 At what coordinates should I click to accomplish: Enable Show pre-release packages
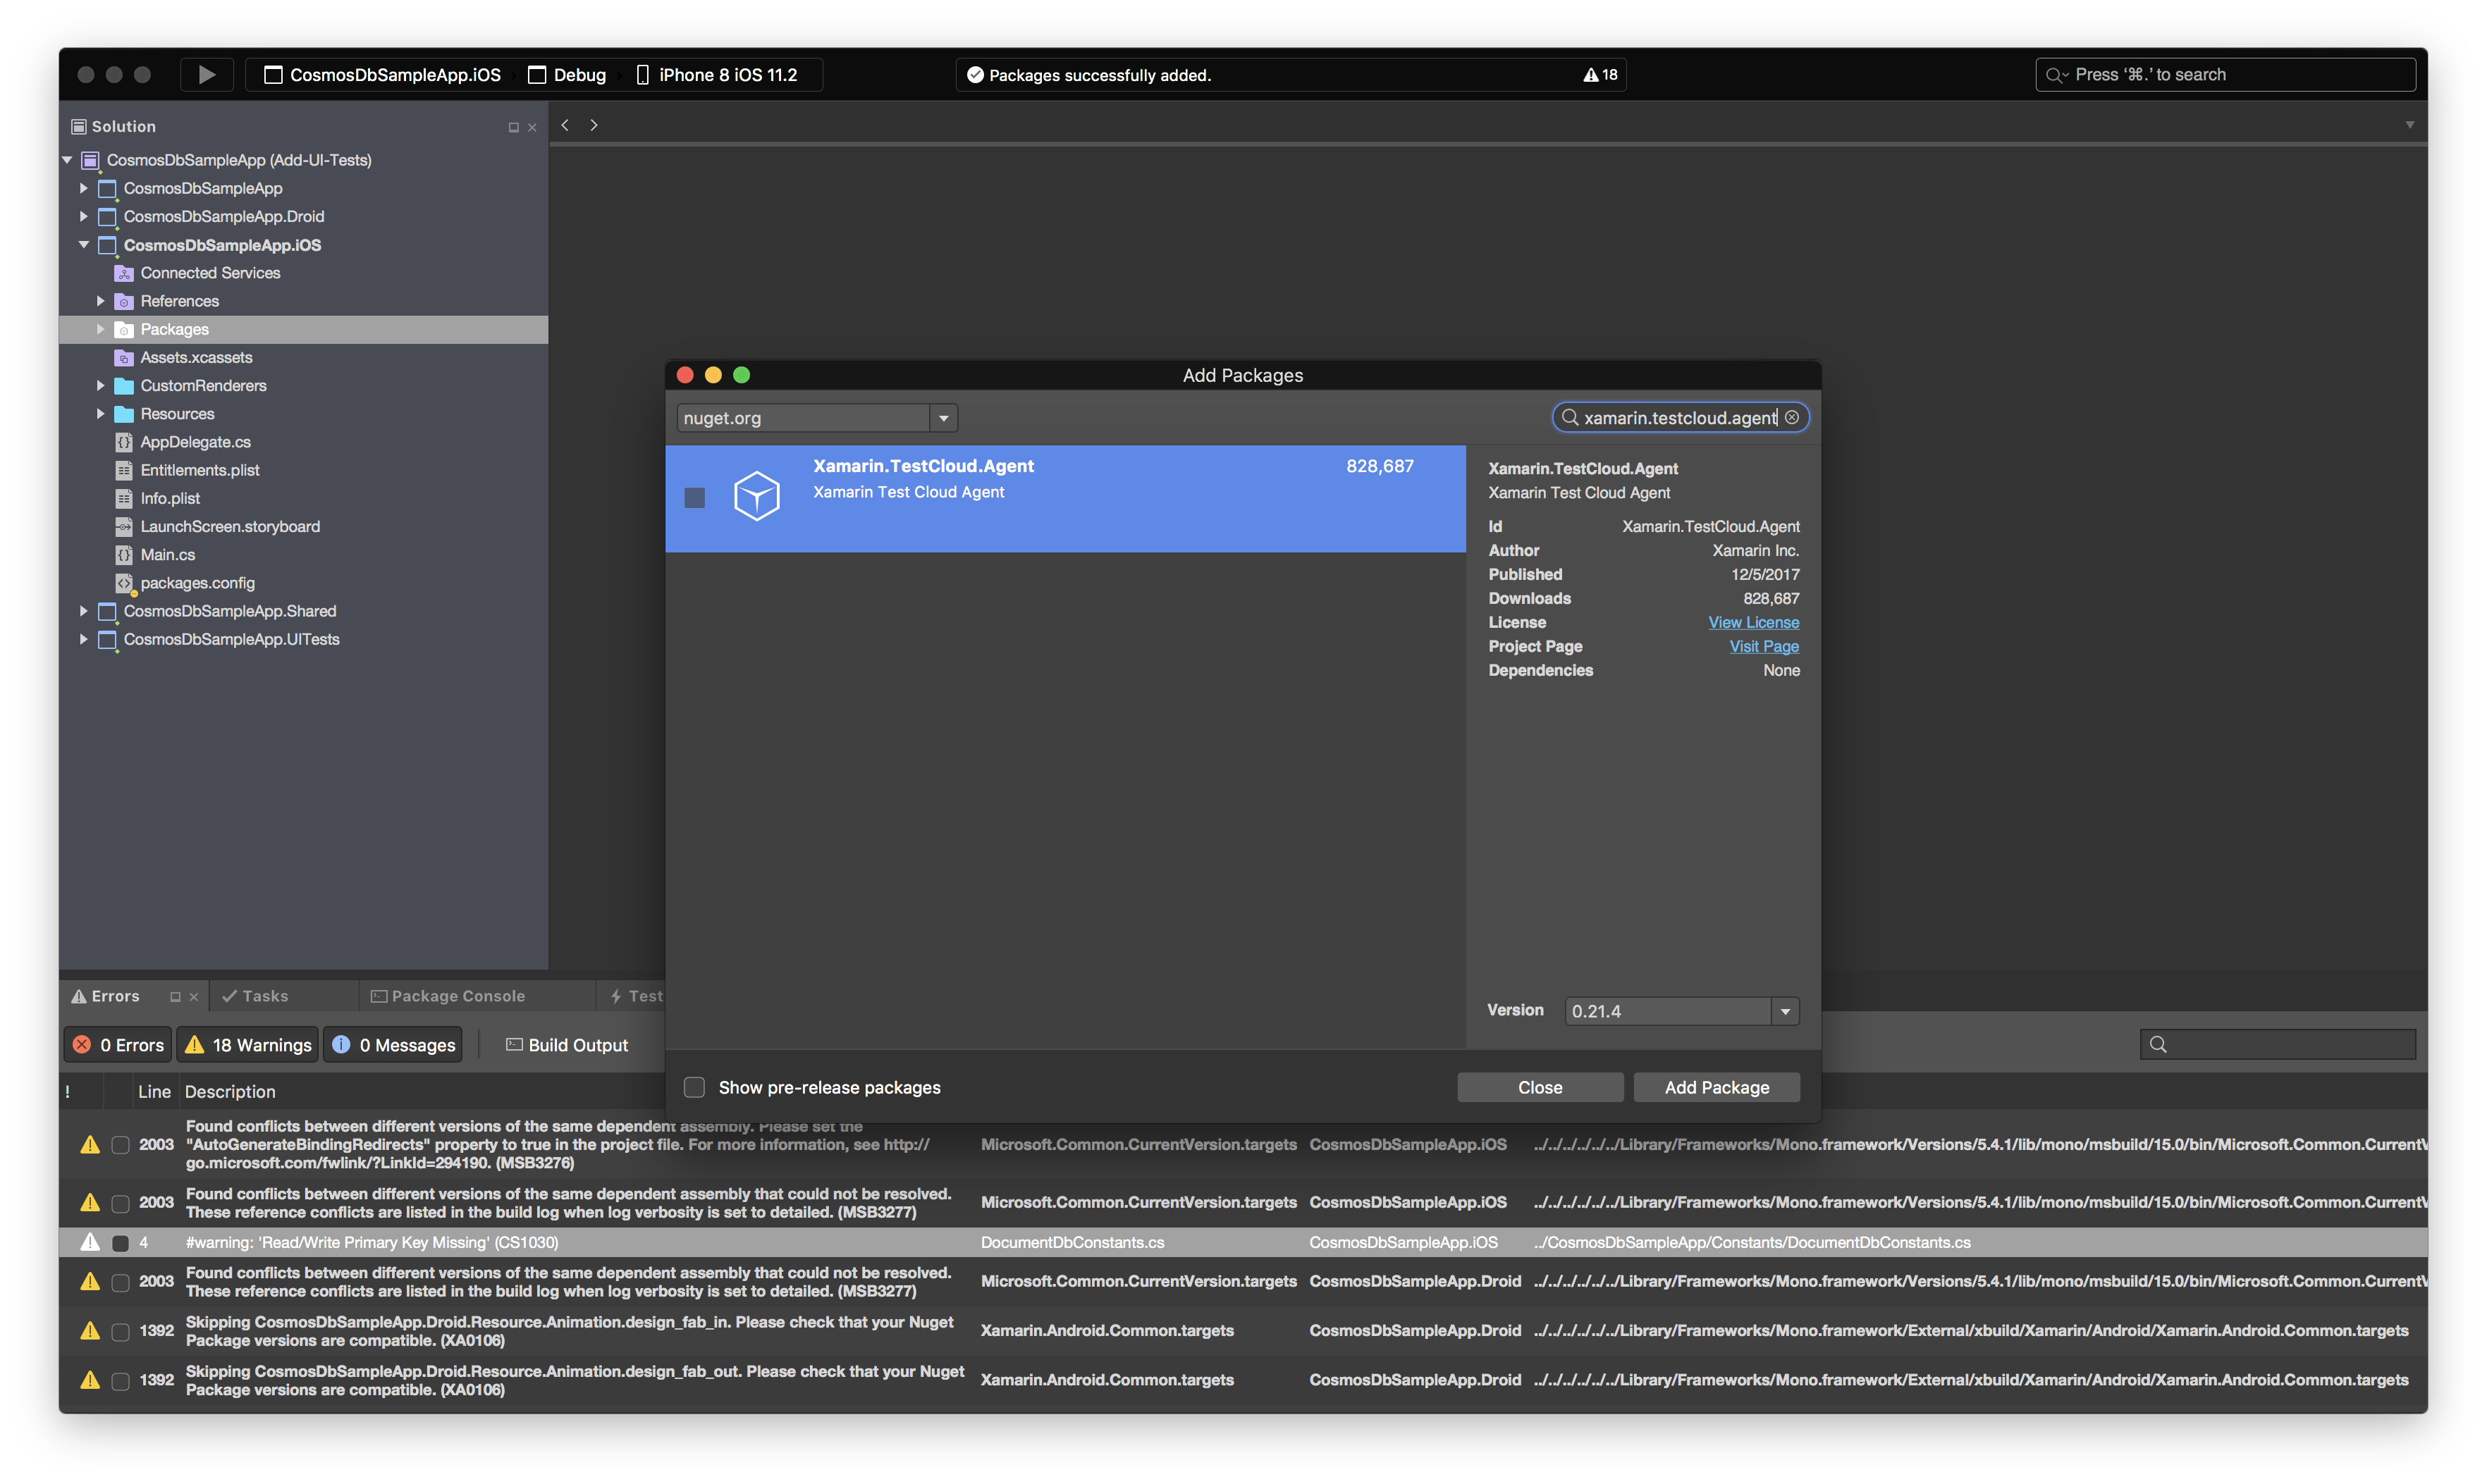click(694, 1087)
